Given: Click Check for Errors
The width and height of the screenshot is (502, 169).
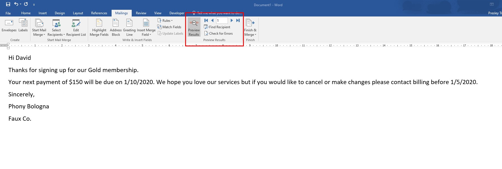Looking at the screenshot, I should tap(218, 33).
